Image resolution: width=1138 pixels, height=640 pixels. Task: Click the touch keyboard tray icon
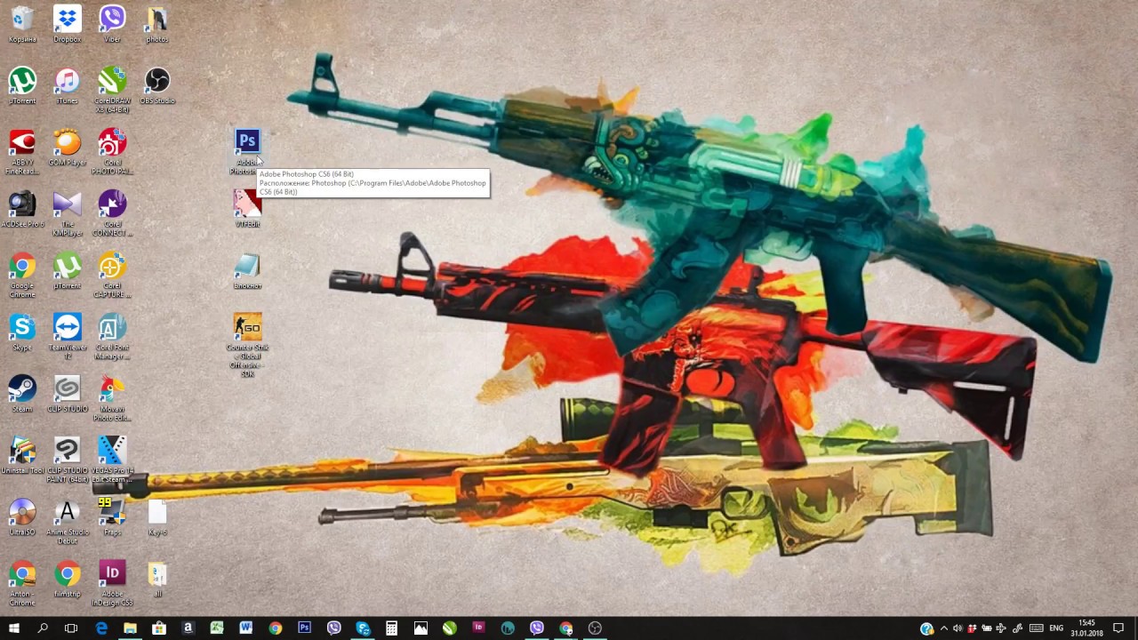point(1036,628)
